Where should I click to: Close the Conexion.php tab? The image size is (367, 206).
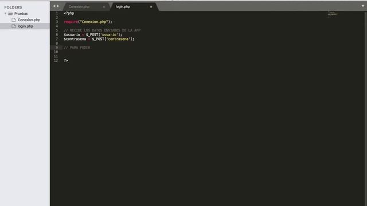click(104, 7)
